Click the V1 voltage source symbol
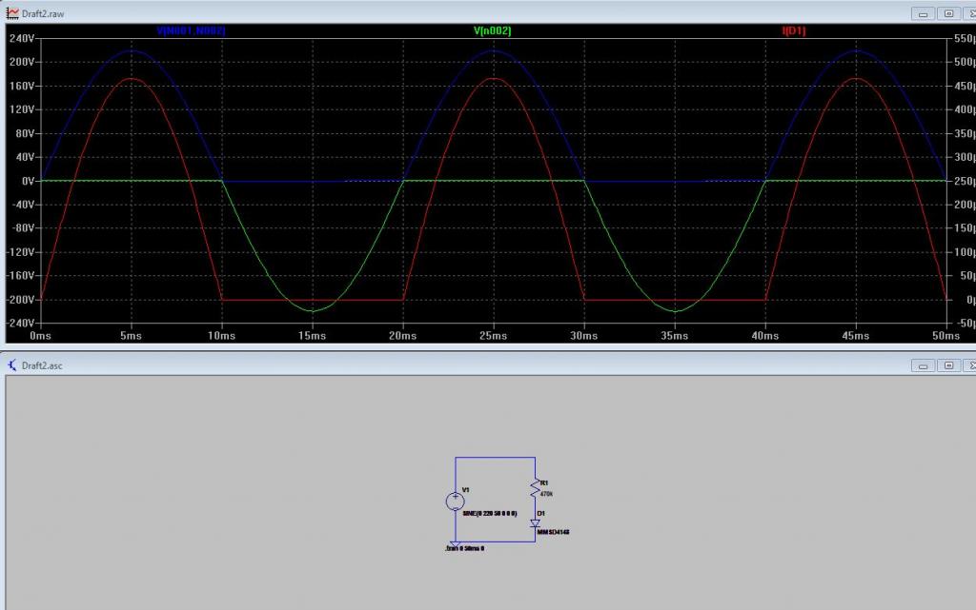This screenshot has height=610, width=976. [x=455, y=502]
